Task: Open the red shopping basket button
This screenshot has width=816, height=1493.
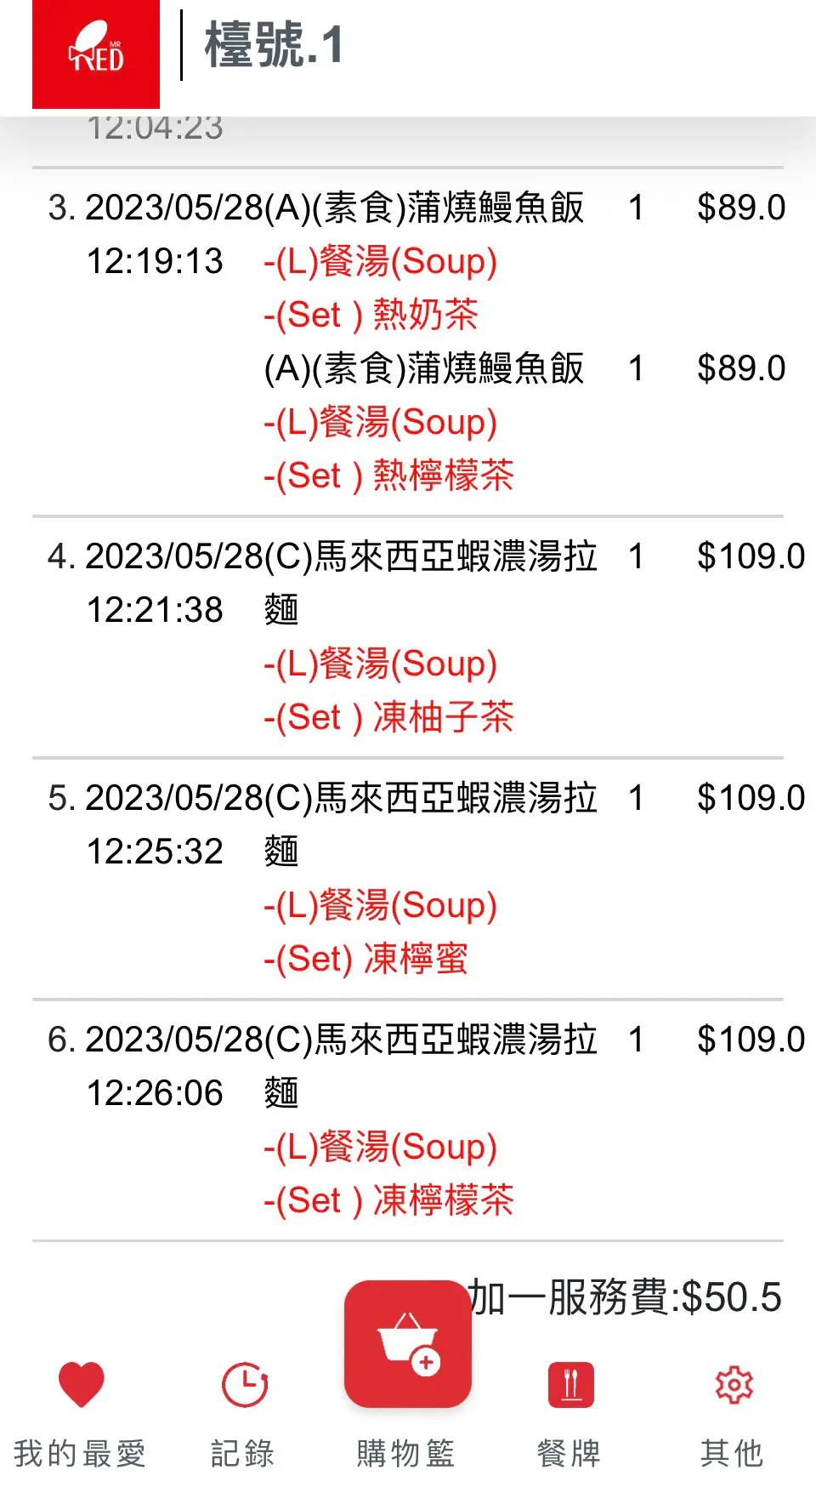Action: pyautogui.click(x=408, y=1344)
